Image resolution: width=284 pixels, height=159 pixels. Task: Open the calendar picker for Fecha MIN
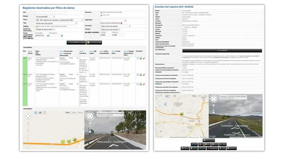coord(48,36)
